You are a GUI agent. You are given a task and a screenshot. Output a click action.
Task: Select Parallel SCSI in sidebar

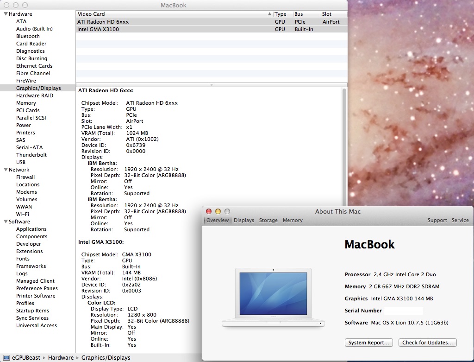pyautogui.click(x=31, y=118)
